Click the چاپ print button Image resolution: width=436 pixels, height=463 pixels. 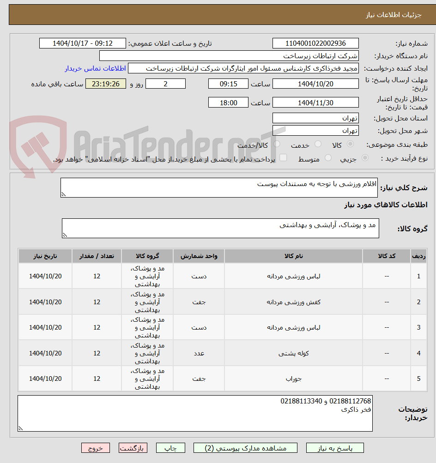pos(170,448)
